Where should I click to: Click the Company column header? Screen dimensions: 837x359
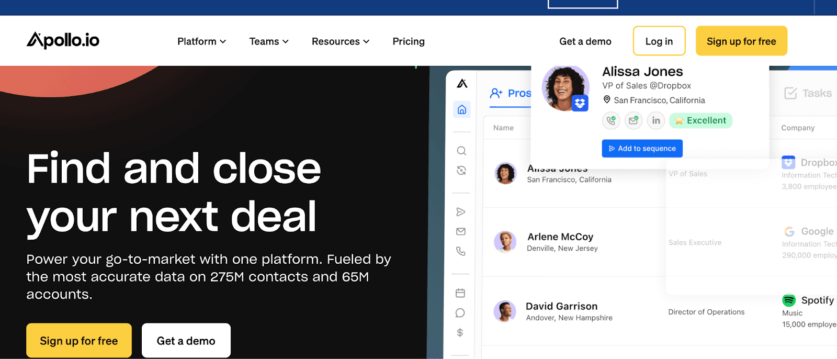click(x=798, y=128)
